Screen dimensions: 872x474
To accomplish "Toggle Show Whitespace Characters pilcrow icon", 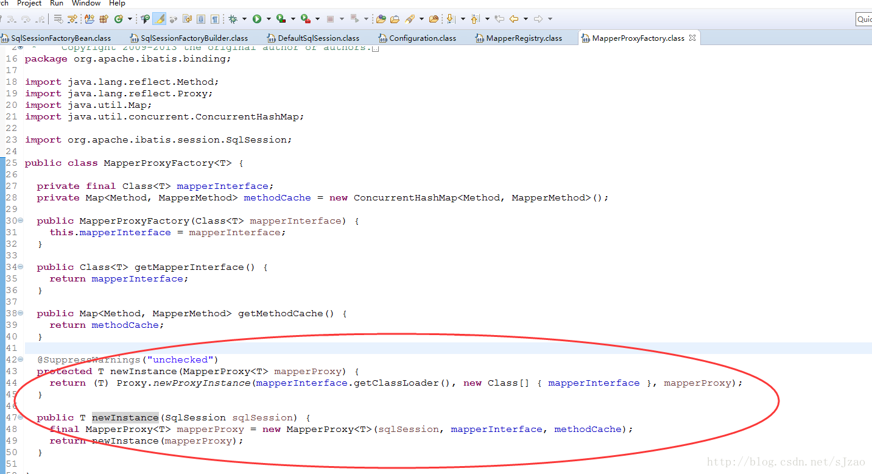I will (214, 19).
